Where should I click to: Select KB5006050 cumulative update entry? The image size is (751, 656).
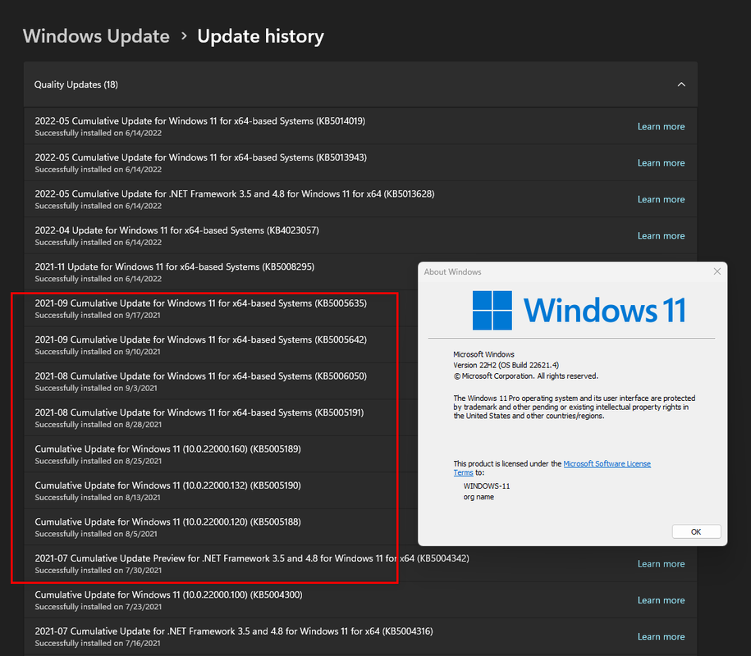click(221, 381)
